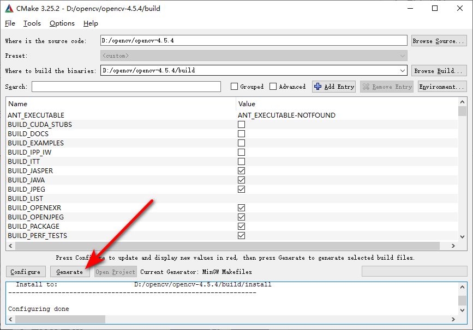Enable the Advanced checkbox
This screenshot has width=473, height=330.
click(x=273, y=87)
